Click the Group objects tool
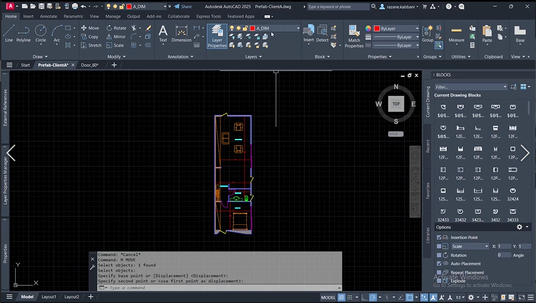This screenshot has width=536, height=303. point(428,33)
